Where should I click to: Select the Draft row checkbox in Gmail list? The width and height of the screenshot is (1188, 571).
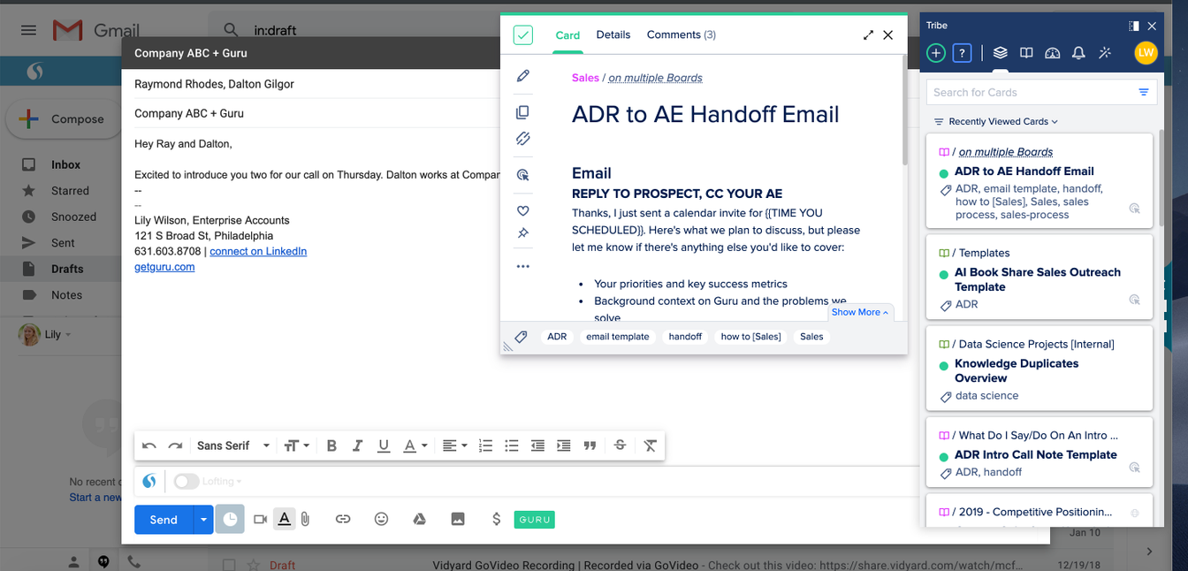click(x=229, y=565)
